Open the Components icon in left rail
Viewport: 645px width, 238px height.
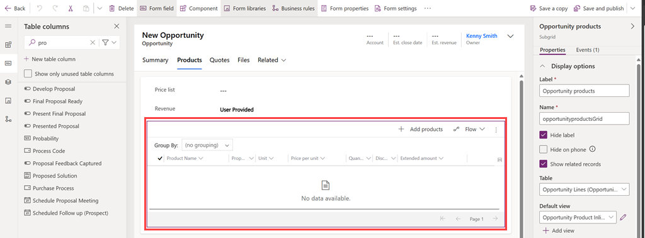click(x=8, y=45)
